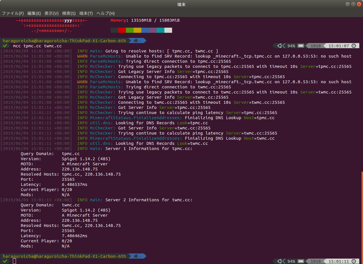Click the home icon in the top prompt
This screenshot has width=363, height=264.
tap(136, 40)
